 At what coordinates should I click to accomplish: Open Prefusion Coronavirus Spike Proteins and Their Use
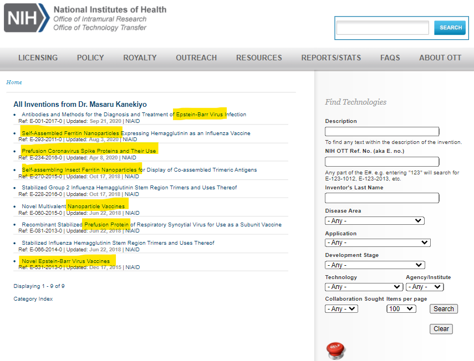click(89, 151)
